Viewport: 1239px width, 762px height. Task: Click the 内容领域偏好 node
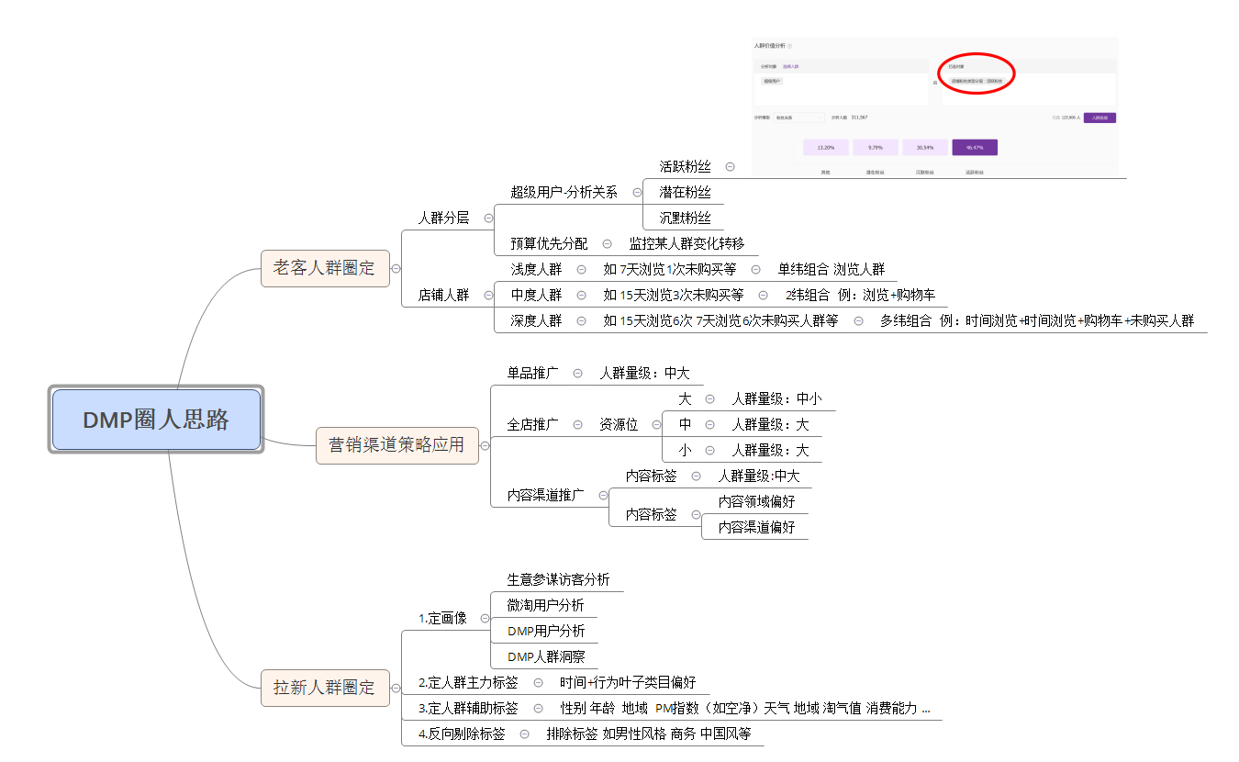click(x=756, y=502)
